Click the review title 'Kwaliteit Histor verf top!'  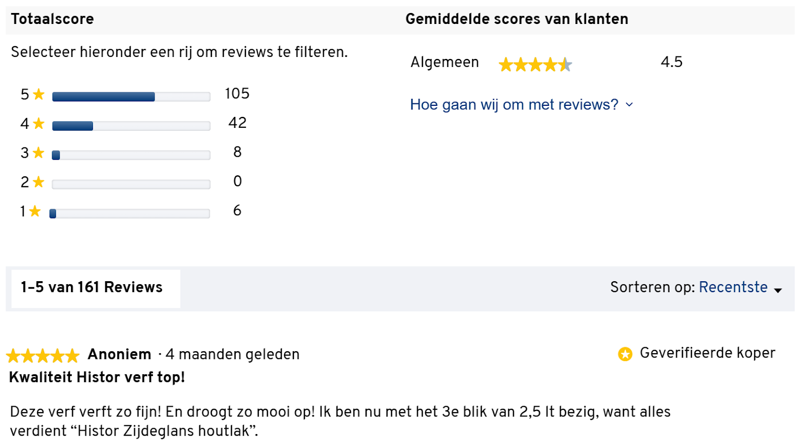pyautogui.click(x=97, y=377)
